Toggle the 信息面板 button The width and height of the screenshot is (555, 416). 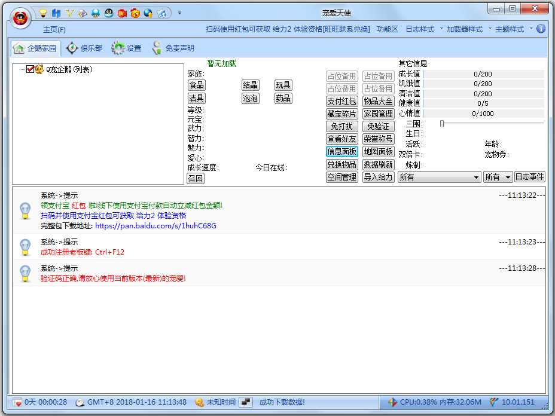coord(342,152)
